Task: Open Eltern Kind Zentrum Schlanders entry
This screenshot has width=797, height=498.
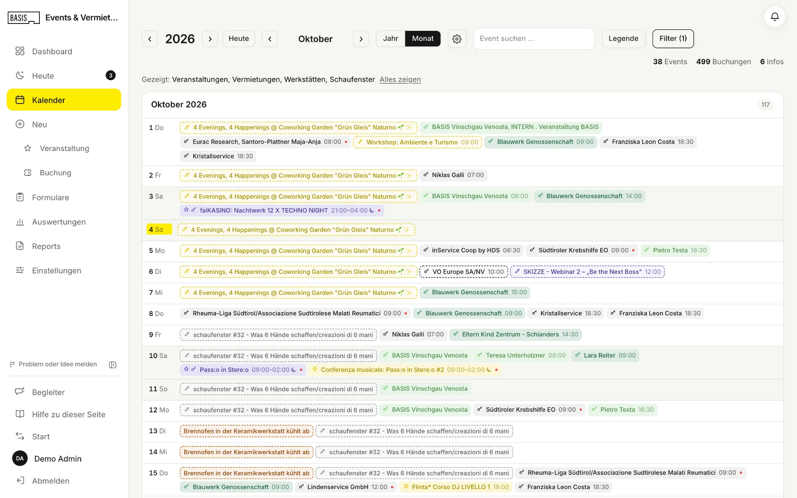Action: [516, 335]
